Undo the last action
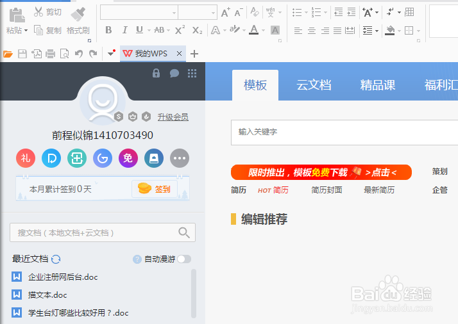This screenshot has width=458, height=324. tap(78, 54)
